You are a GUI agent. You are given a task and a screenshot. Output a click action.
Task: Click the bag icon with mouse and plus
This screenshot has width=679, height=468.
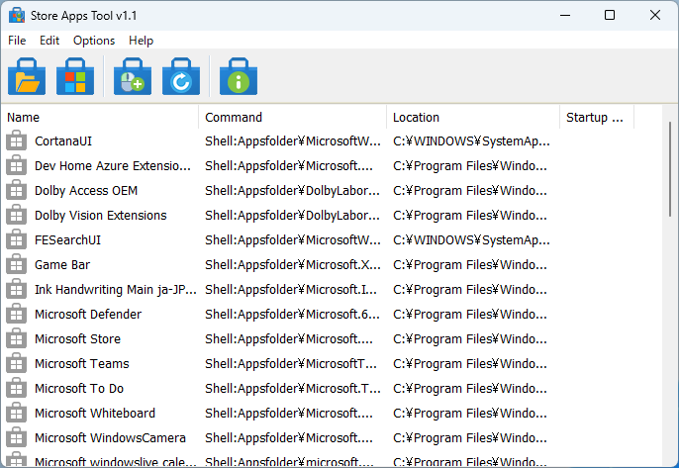tap(133, 76)
